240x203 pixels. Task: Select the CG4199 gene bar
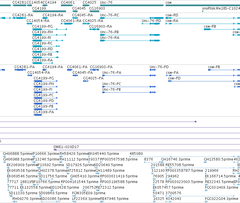(x=49, y=11)
